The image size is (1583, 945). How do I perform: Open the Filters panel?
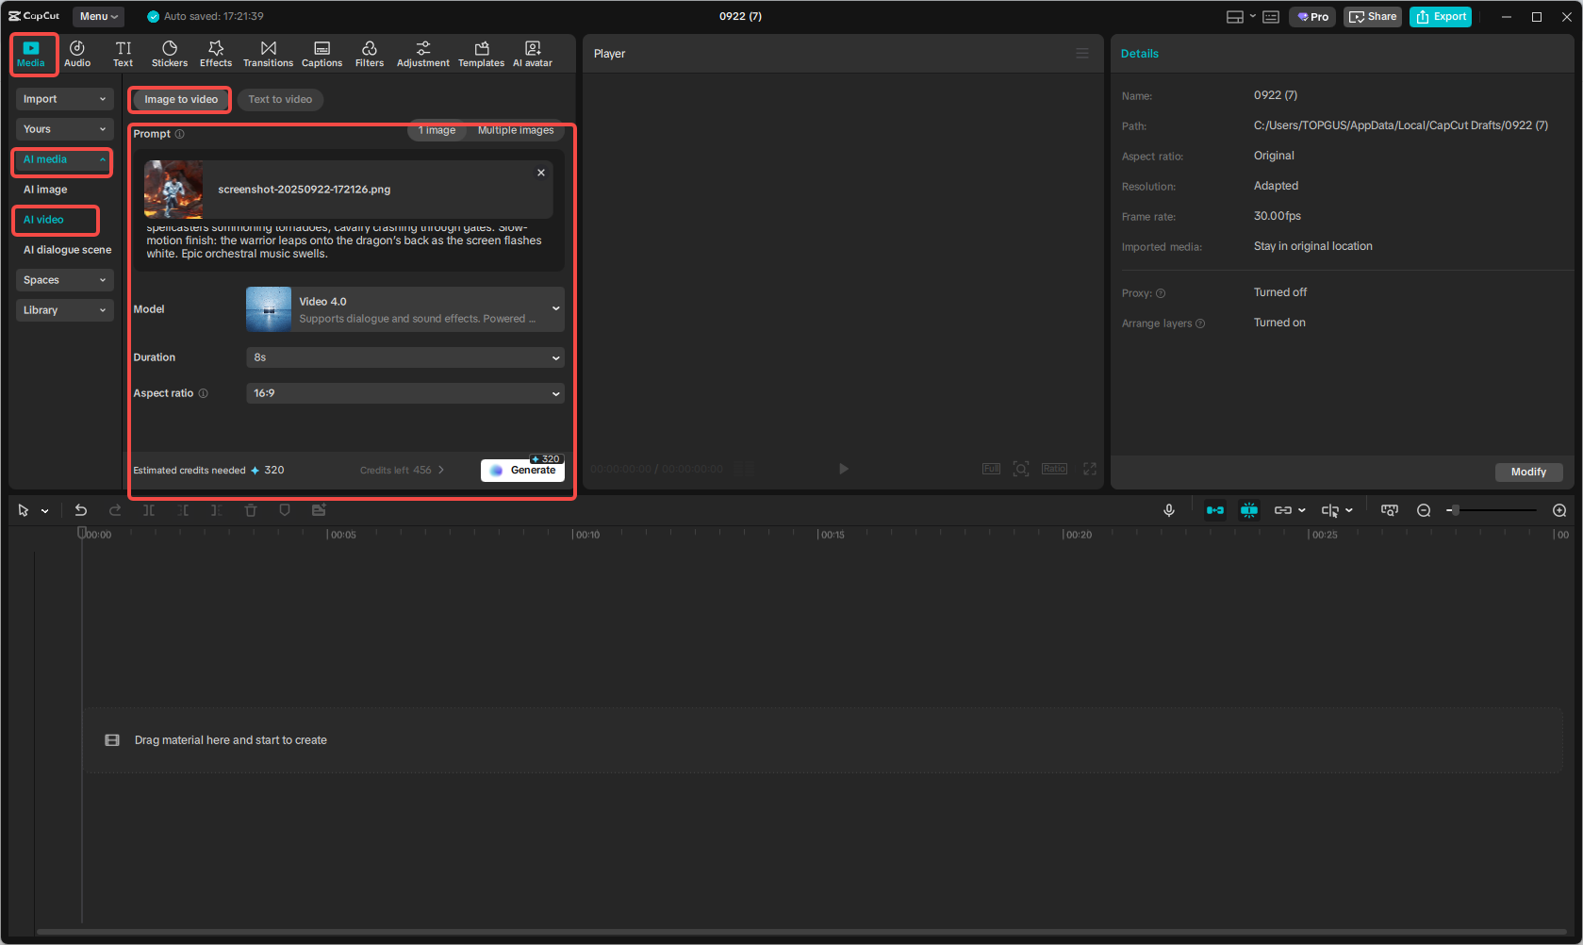370,54
